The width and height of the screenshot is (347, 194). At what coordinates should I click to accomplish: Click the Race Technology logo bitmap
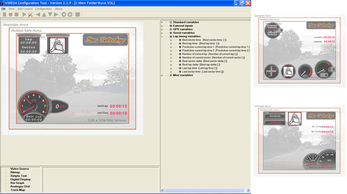click(105, 40)
